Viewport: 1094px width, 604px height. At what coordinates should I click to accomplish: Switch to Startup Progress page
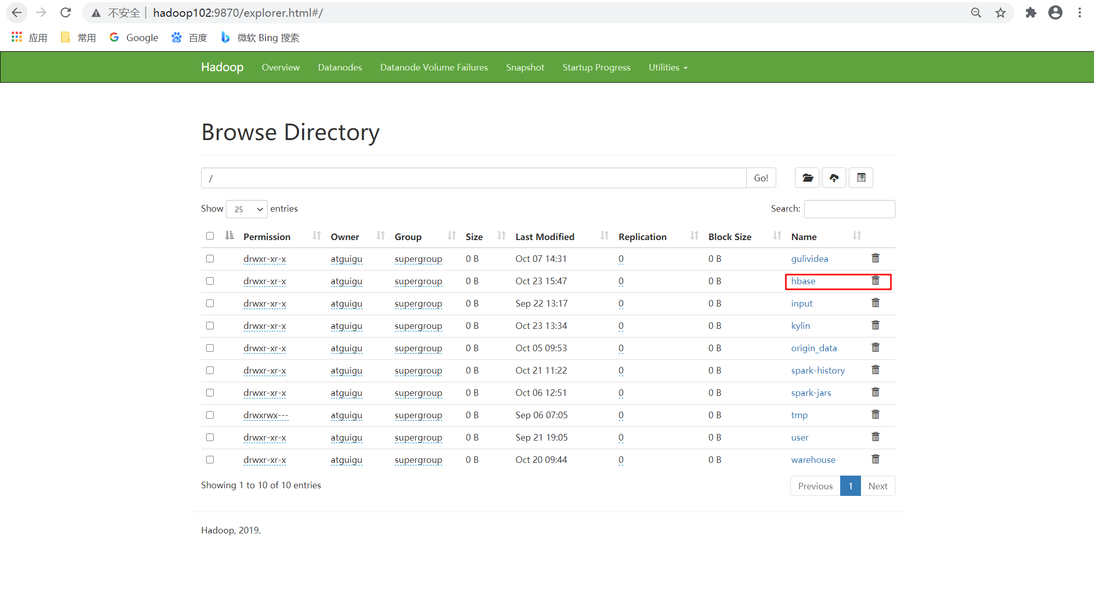(596, 68)
